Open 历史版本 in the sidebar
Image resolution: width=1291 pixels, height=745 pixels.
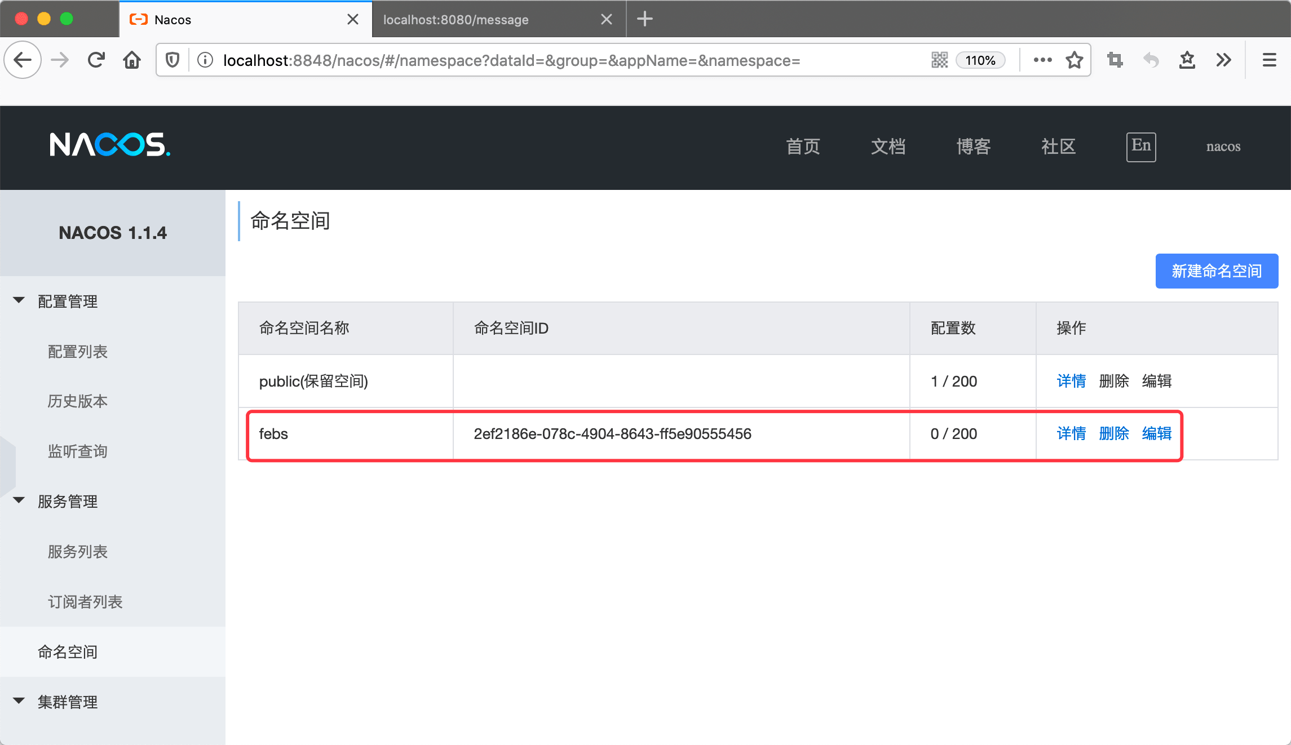78,401
